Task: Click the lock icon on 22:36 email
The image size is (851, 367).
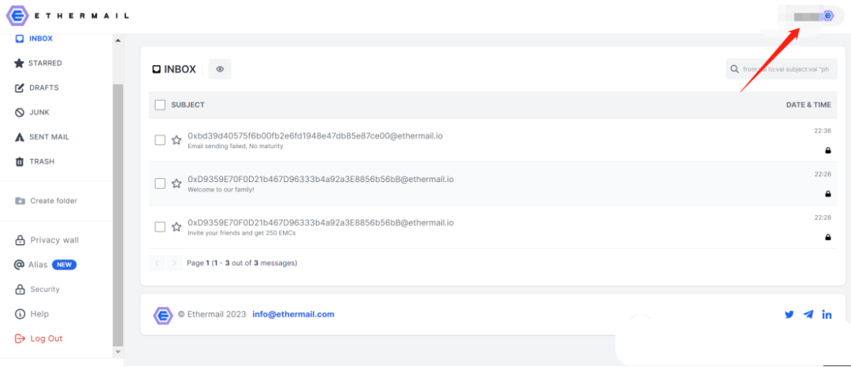Action: click(827, 150)
